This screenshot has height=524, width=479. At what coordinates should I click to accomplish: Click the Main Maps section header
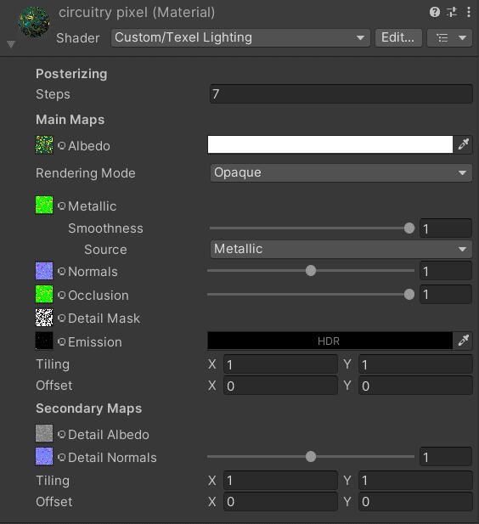point(70,120)
